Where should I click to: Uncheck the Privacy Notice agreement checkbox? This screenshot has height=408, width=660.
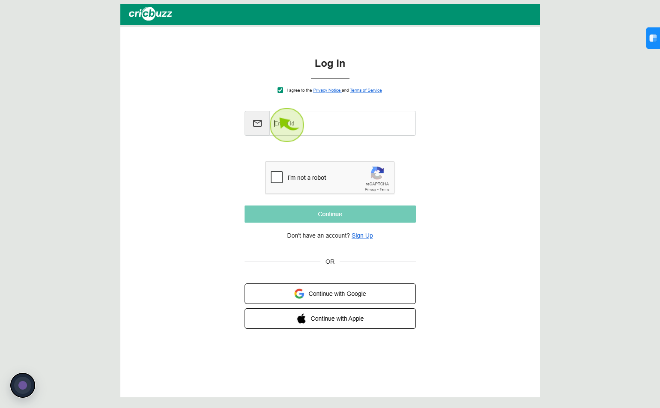coord(280,90)
